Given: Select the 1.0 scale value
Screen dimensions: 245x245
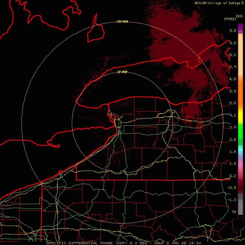Looking at the screenshot, I should click(233, 163).
